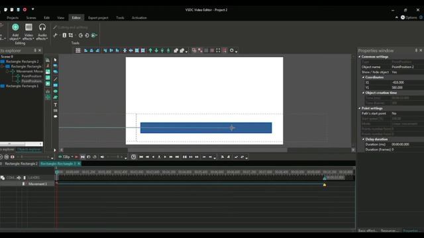Click the volume speaker icon
This screenshot has width=424, height=238.
tap(102, 157)
